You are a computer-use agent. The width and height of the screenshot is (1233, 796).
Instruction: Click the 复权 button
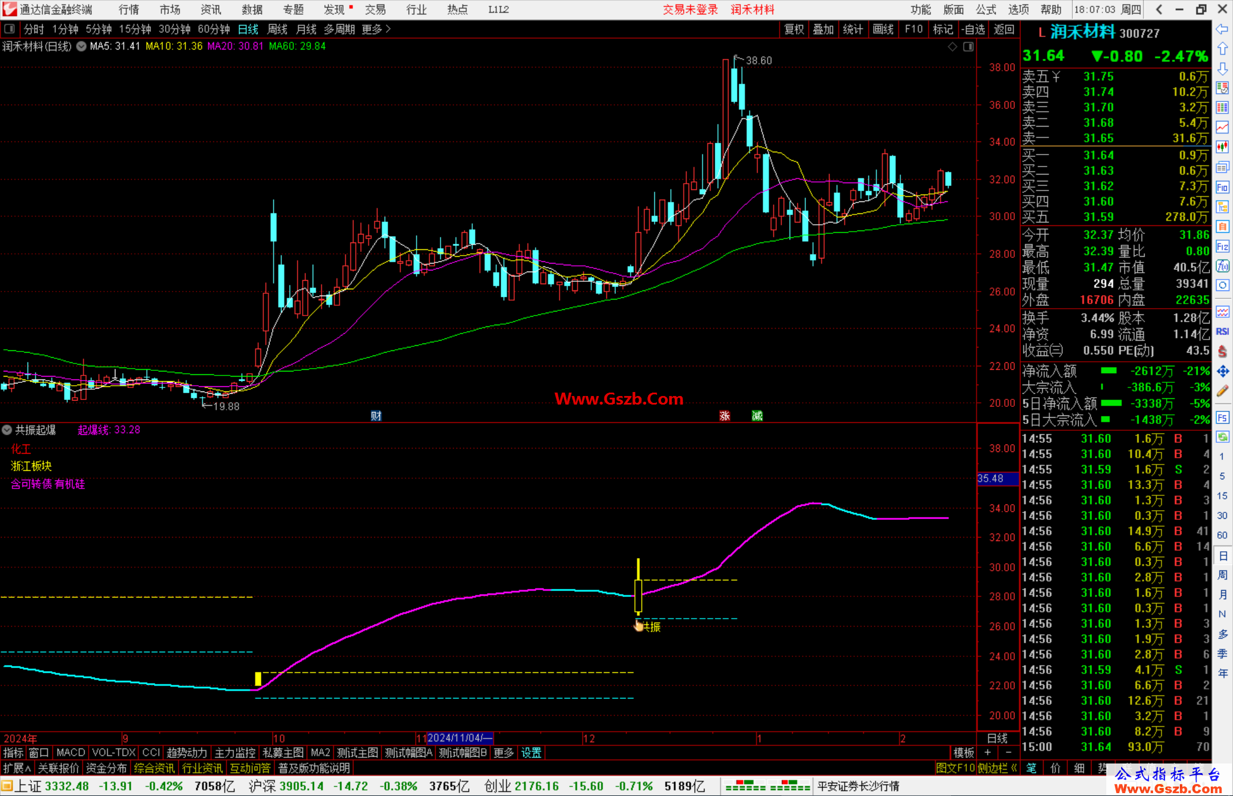pyautogui.click(x=794, y=29)
